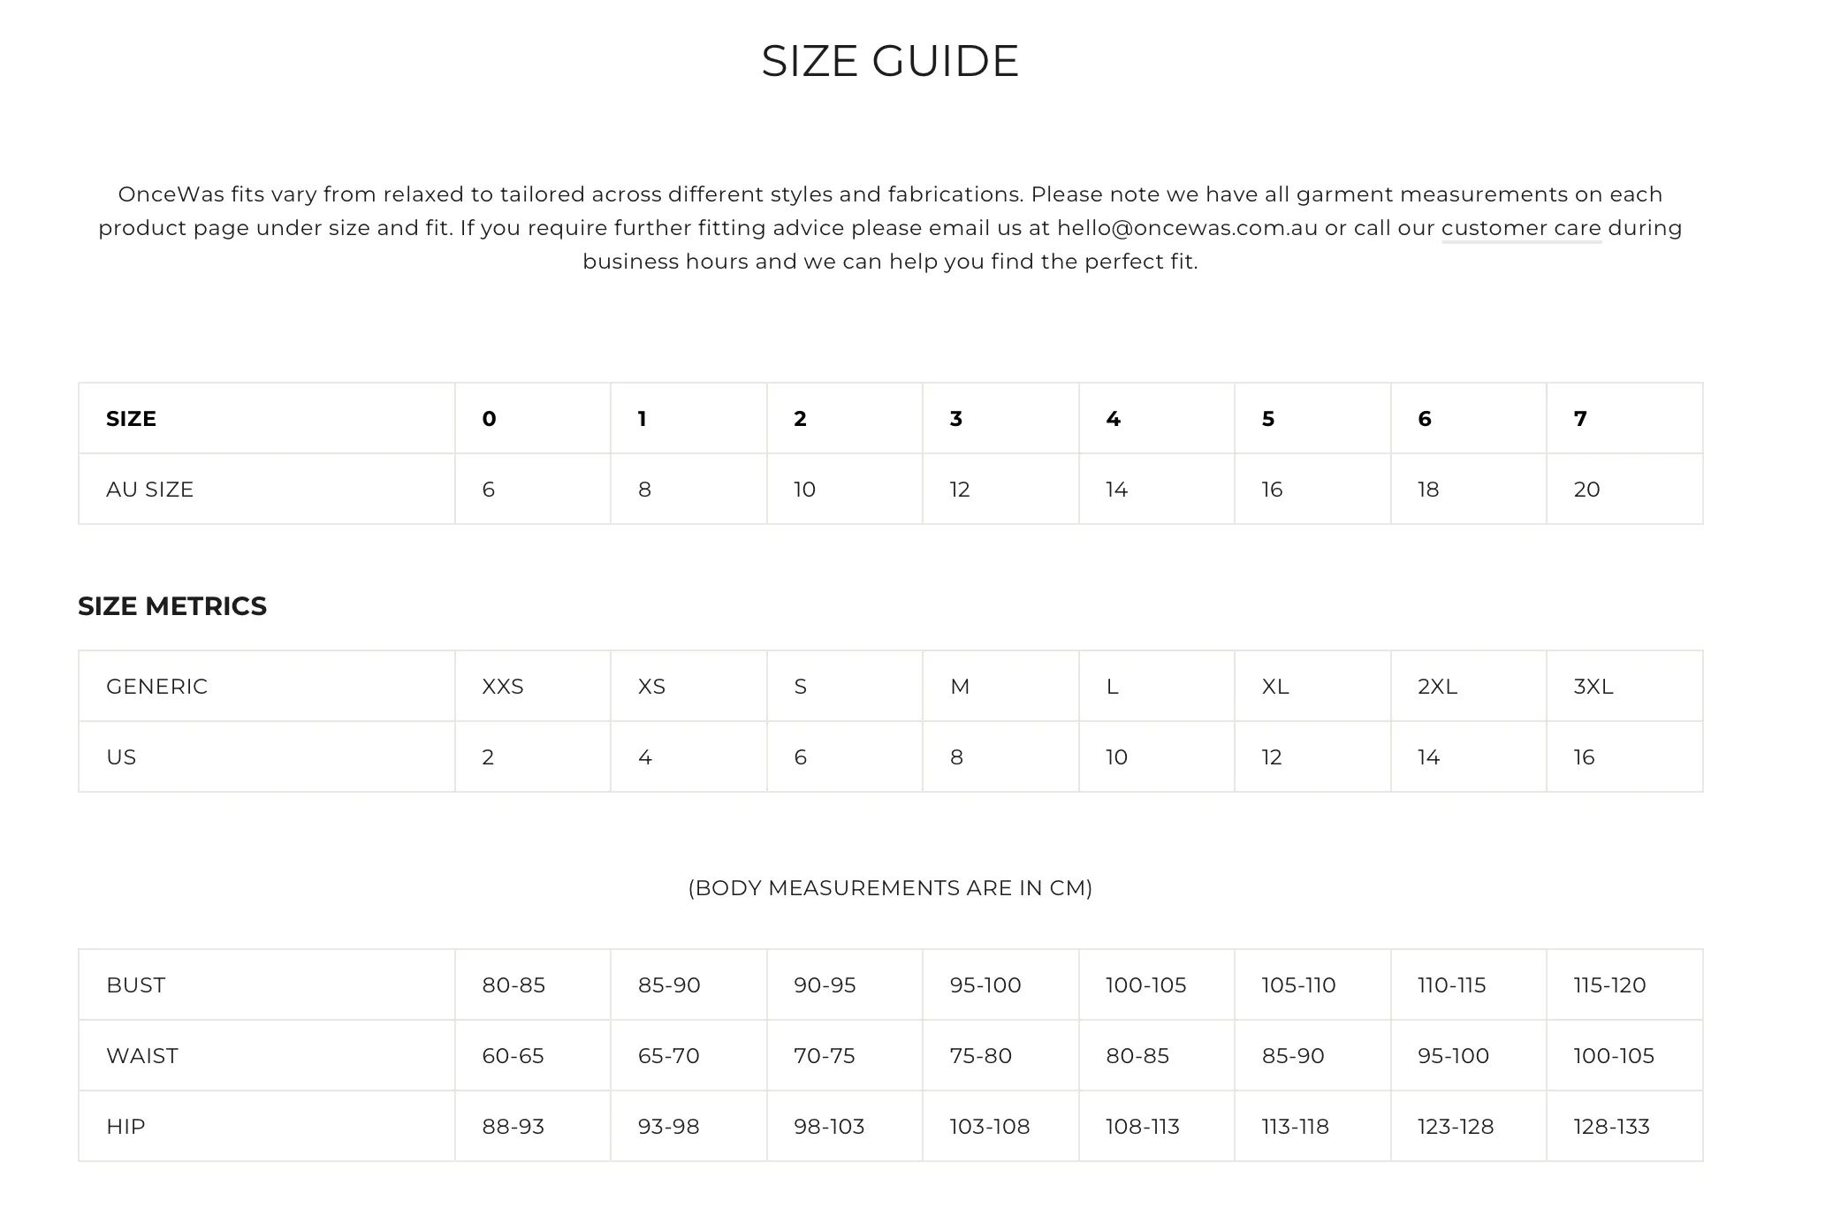Click hip measurement 128-133 cell
The image size is (1833, 1216).
pyautogui.click(x=1624, y=1126)
